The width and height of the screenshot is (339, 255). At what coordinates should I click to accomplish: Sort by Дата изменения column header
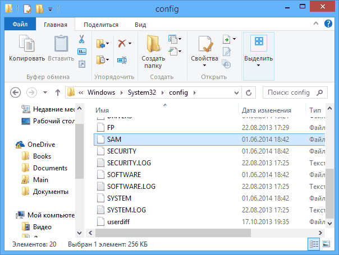[x=272, y=110]
